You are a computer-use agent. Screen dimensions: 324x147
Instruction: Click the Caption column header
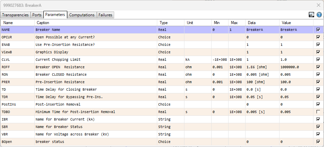pyautogui.click(x=96, y=23)
